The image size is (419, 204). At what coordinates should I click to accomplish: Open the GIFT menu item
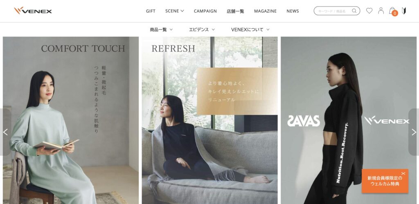151,11
